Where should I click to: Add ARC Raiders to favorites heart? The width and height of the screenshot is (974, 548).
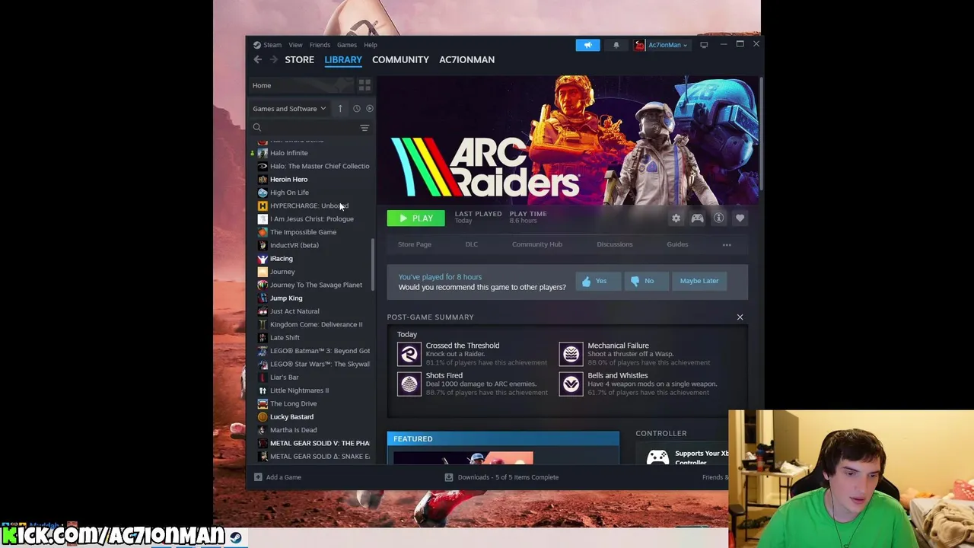(740, 218)
